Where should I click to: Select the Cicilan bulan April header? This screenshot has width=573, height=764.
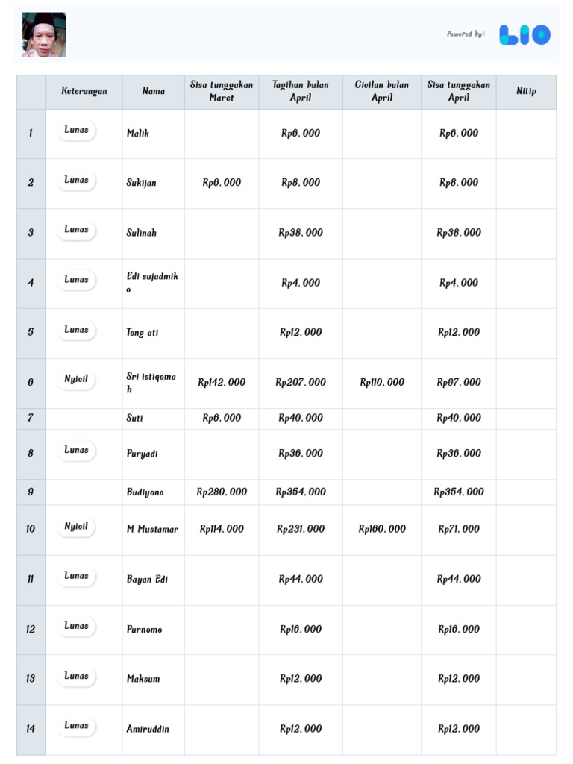point(382,92)
